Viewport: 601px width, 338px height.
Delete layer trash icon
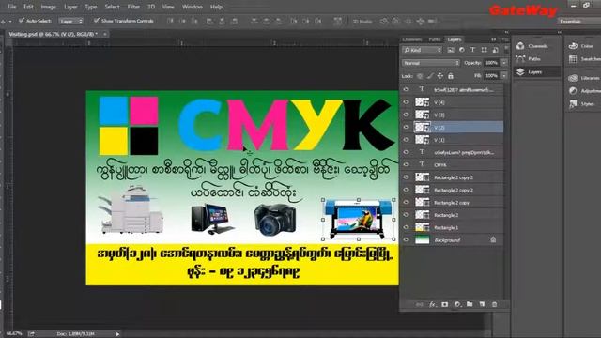495,304
